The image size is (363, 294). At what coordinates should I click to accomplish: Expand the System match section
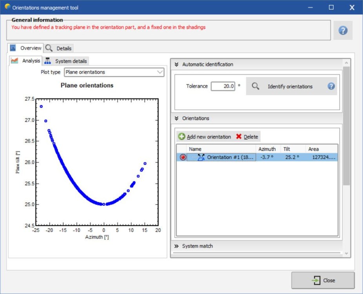click(176, 246)
